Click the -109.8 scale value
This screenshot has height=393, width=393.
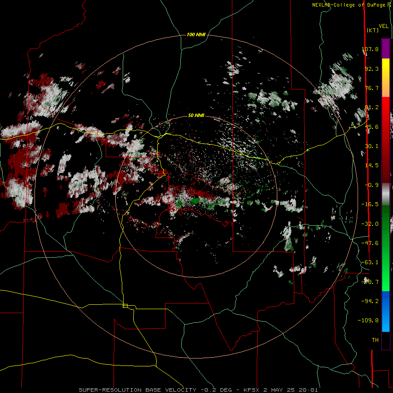tap(368, 321)
